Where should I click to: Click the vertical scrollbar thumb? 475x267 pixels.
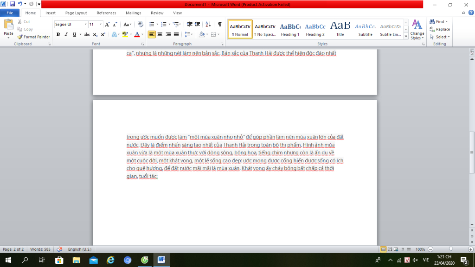click(472, 152)
